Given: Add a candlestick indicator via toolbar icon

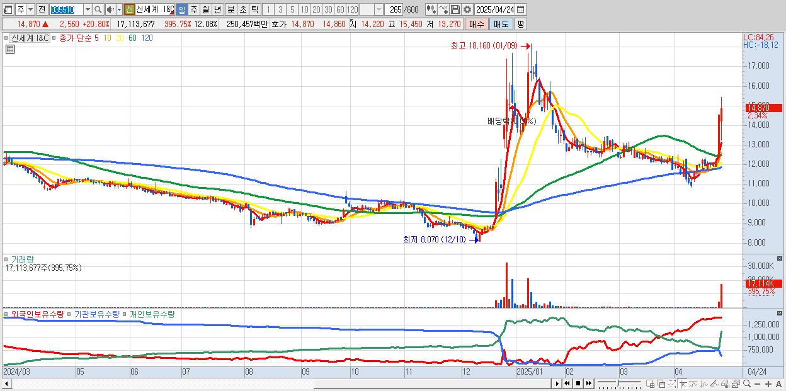Looking at the screenshot, I should click(431, 9).
